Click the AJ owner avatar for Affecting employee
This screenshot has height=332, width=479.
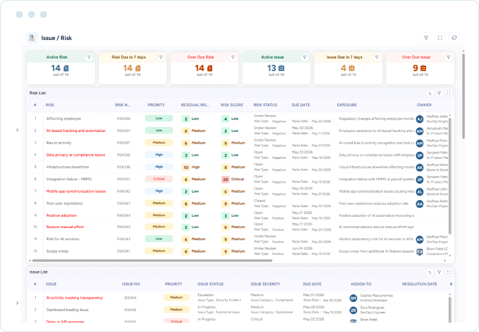click(420, 119)
